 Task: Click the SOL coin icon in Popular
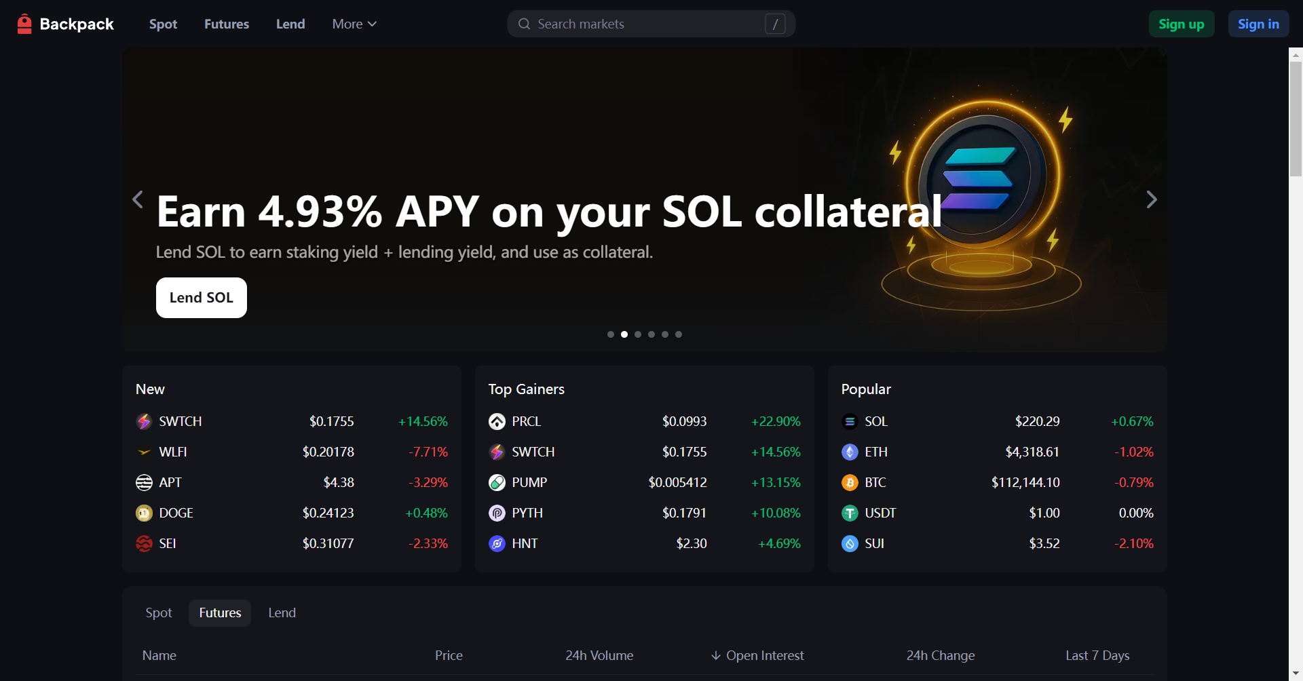850,421
